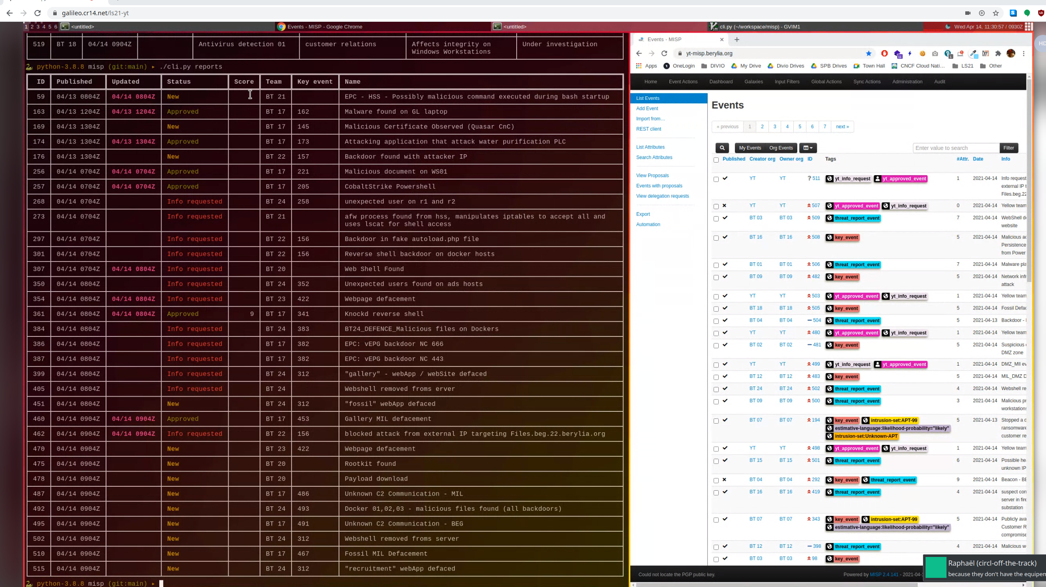The height and width of the screenshot is (587, 1046).
Task: Open the Chrome extensions puzzle icon
Action: click(998, 54)
